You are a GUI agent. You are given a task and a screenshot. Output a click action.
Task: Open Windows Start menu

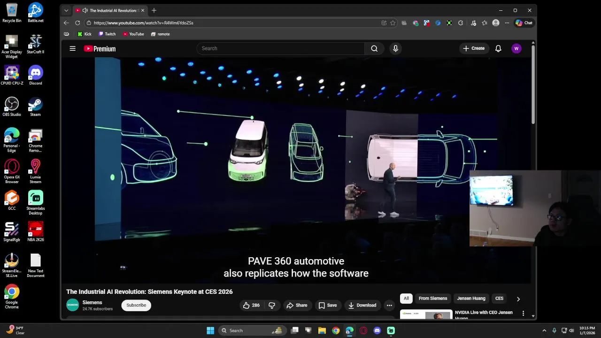210,330
